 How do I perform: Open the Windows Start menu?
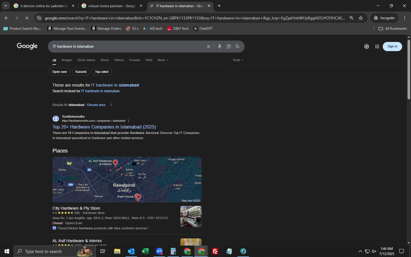click(x=7, y=251)
